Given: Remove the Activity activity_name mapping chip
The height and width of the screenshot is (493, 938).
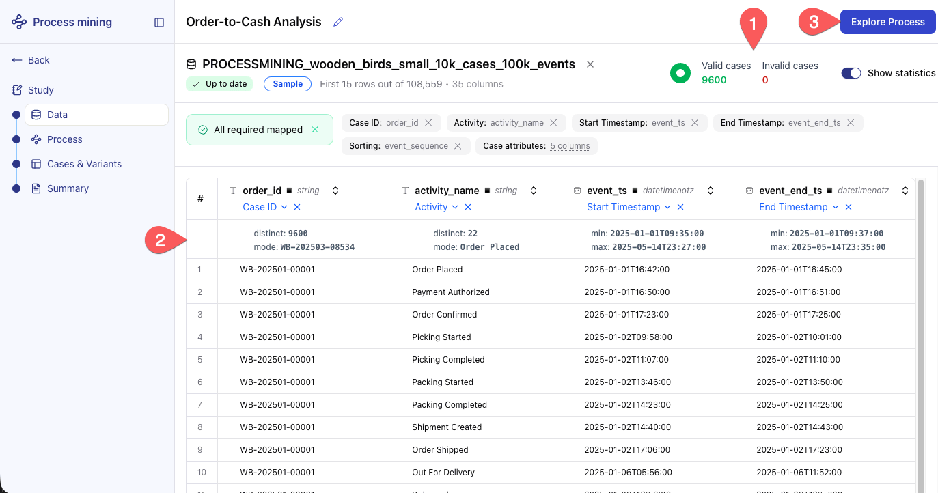Looking at the screenshot, I should coord(554,123).
